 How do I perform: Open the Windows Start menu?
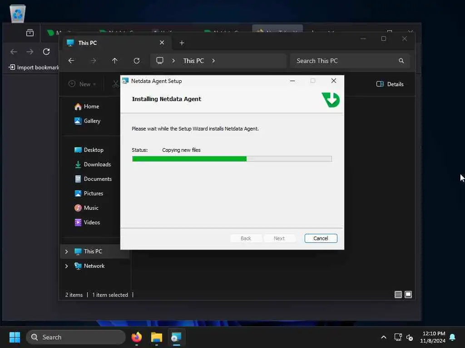(15, 337)
